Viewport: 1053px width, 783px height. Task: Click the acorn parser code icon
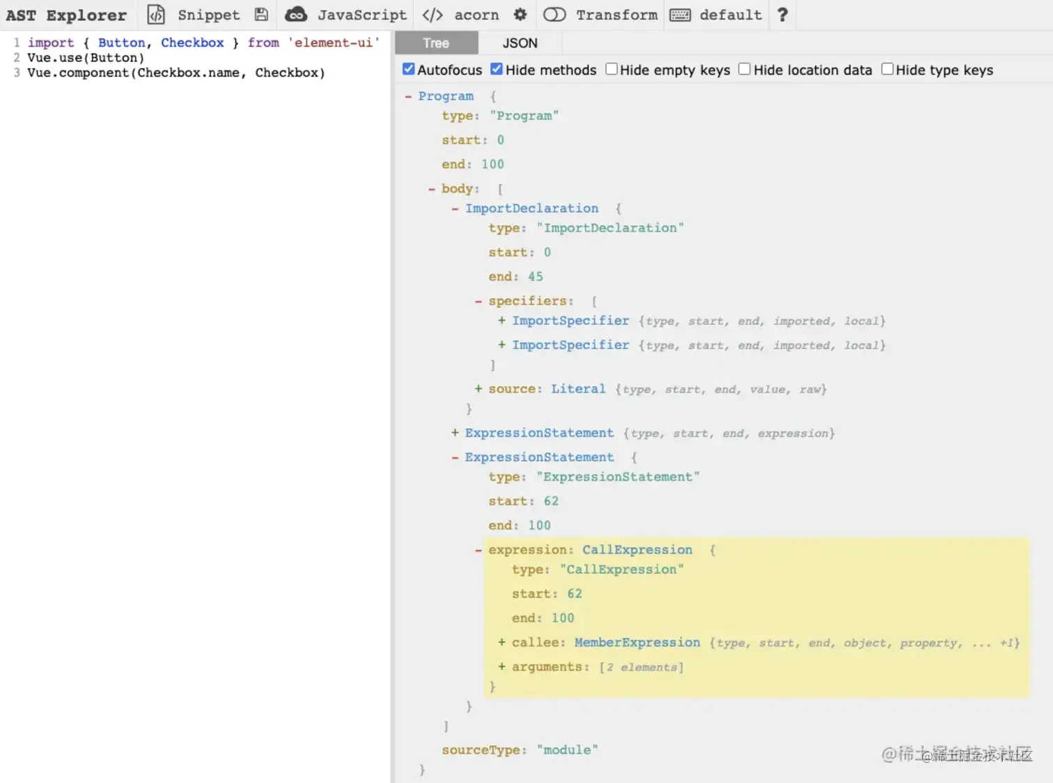coord(432,15)
